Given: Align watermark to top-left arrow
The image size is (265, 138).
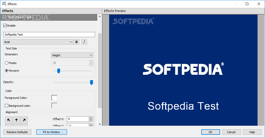Looking at the screenshot, I should (x=9, y=120).
